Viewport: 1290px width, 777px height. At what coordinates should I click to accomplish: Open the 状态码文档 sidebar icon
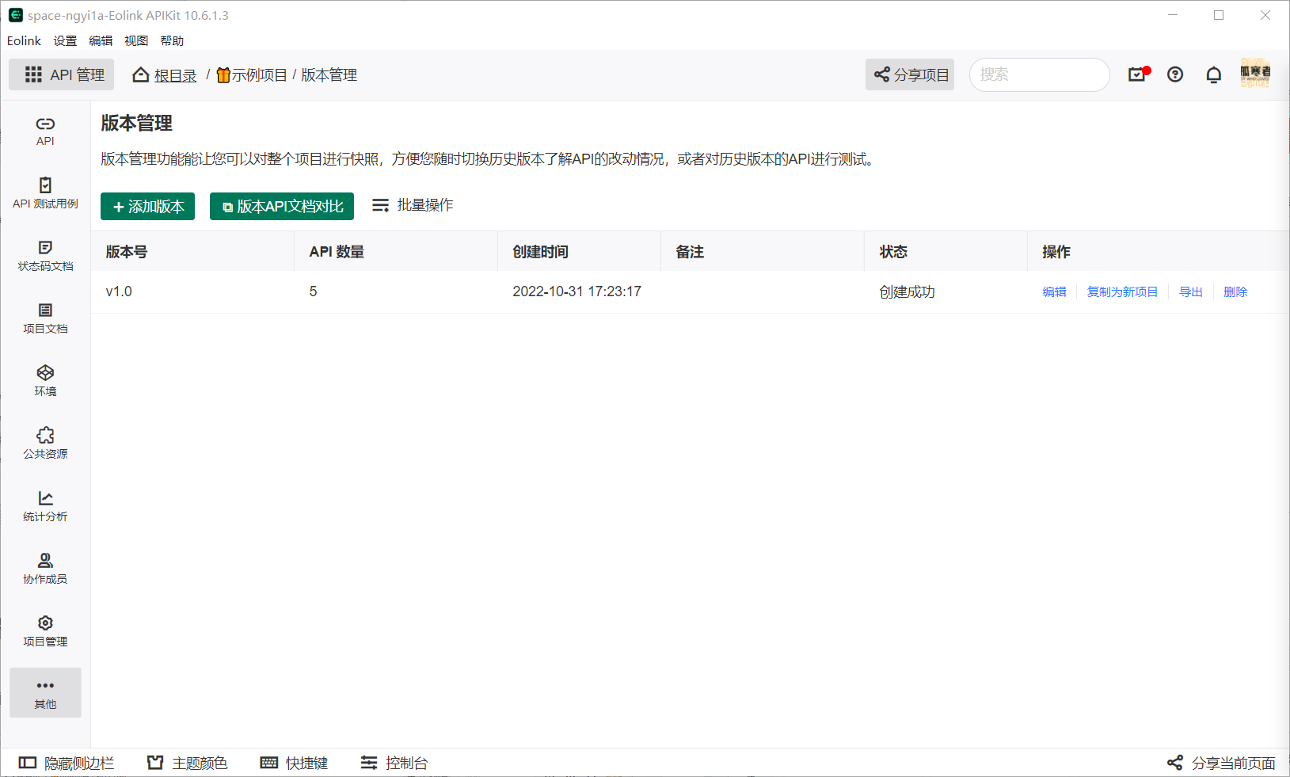click(45, 255)
